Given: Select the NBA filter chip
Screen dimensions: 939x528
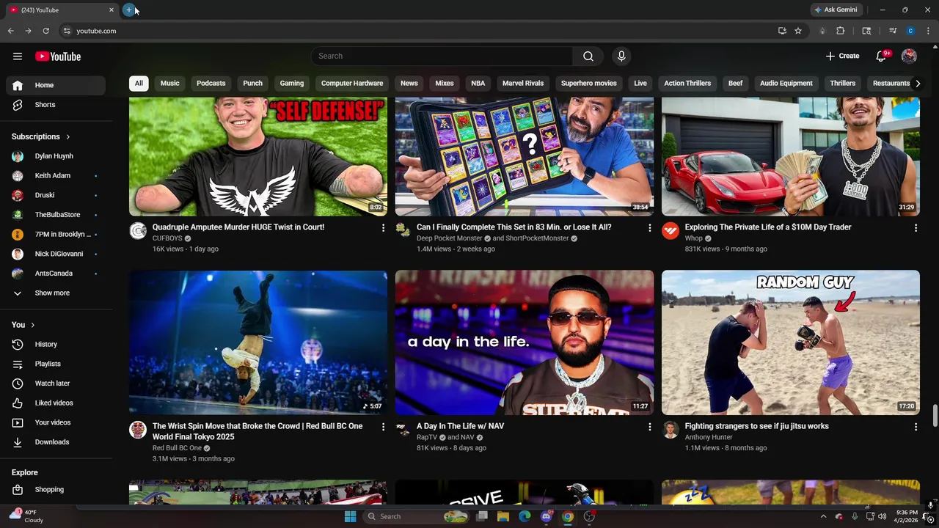Looking at the screenshot, I should click(x=478, y=84).
